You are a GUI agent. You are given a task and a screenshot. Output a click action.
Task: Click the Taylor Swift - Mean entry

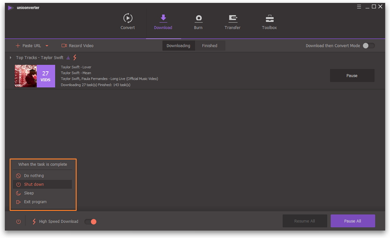pos(76,73)
